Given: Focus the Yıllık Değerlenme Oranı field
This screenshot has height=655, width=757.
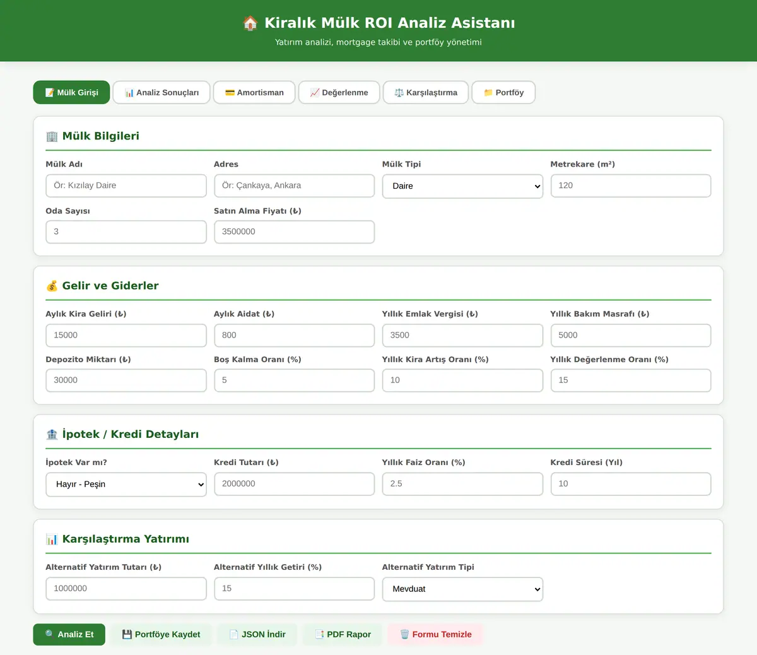Looking at the screenshot, I should coord(631,381).
